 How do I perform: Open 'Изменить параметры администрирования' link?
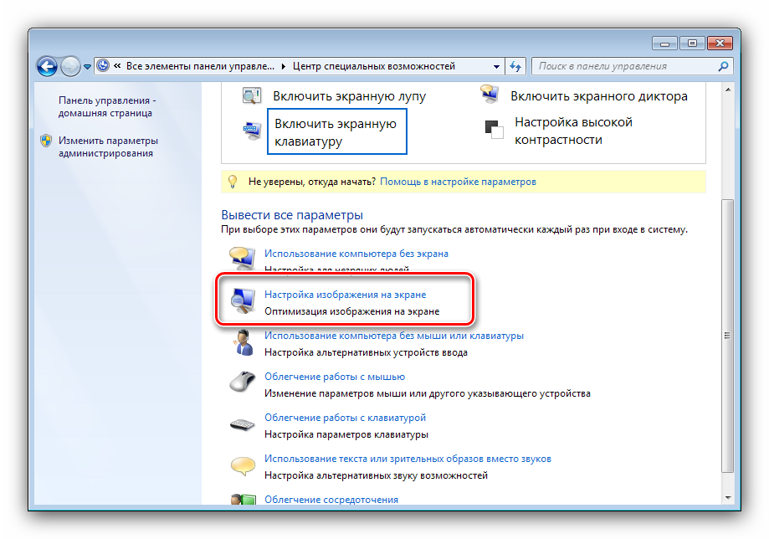[x=108, y=146]
